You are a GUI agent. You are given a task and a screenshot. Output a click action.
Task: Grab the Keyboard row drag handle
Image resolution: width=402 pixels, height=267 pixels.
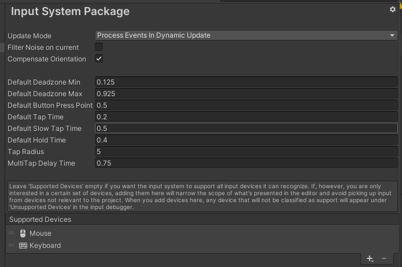point(12,246)
